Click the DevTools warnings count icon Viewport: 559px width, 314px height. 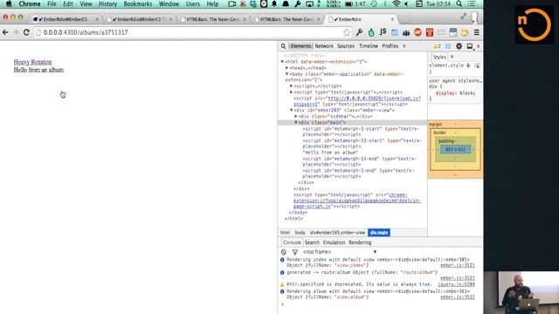[x=437, y=46]
